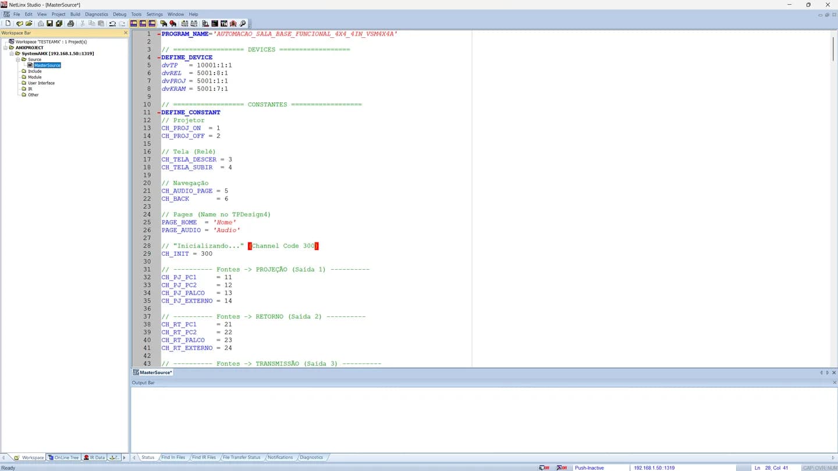Select the Workspace bottom tab
The image size is (838, 471).
(x=29, y=458)
